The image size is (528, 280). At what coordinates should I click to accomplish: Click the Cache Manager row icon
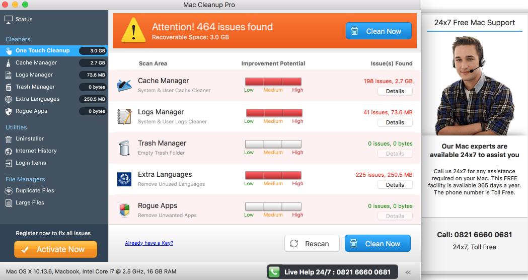[124, 85]
